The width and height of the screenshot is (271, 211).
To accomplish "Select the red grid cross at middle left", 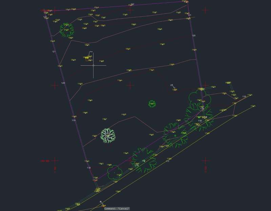I will (55, 85).
